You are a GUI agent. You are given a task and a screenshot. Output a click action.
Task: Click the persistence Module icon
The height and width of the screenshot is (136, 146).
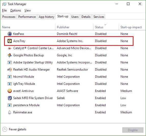pyautogui.click(x=10, y=105)
